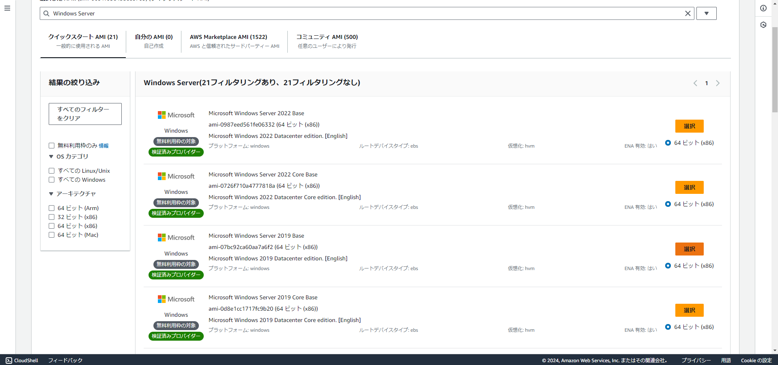The image size is (778, 365).
Task: Go to previous results page
Action: (x=695, y=83)
